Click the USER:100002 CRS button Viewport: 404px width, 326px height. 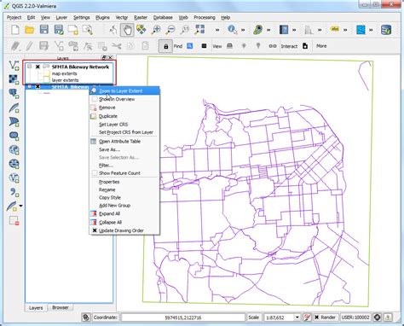click(355, 317)
